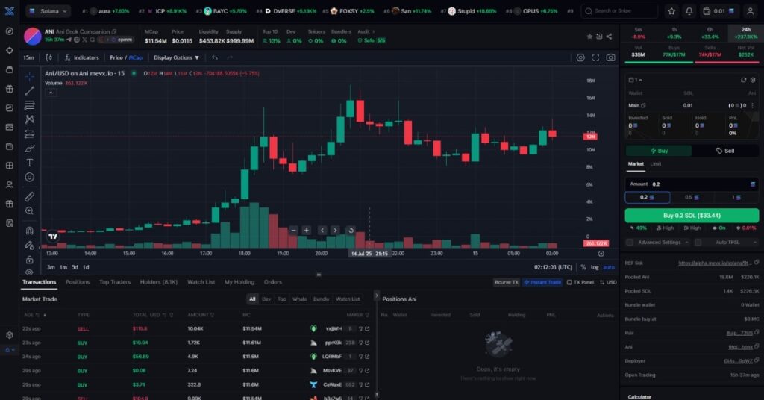This screenshot has height=400, width=764.
Task: Select the 5d date range
Action: (x=75, y=267)
